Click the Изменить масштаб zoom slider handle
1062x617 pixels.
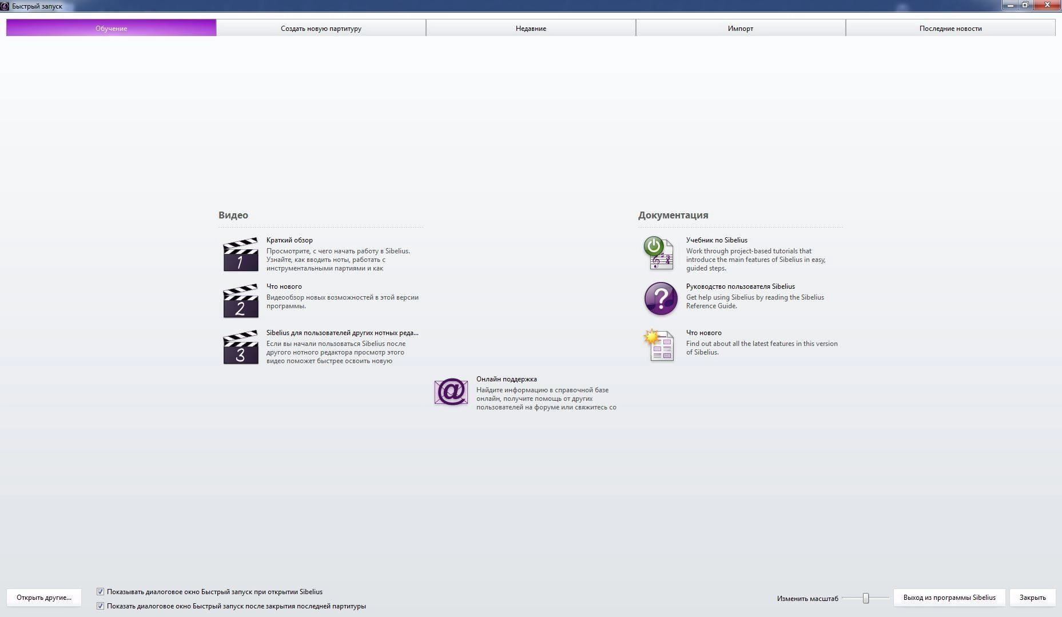(x=866, y=598)
